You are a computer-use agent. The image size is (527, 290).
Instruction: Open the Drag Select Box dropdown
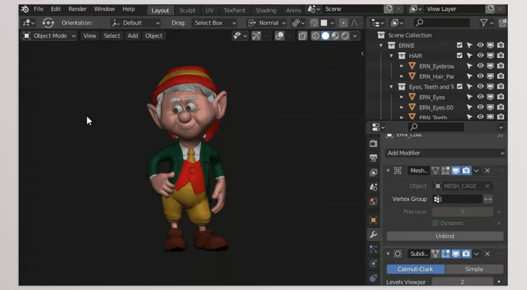click(x=215, y=23)
